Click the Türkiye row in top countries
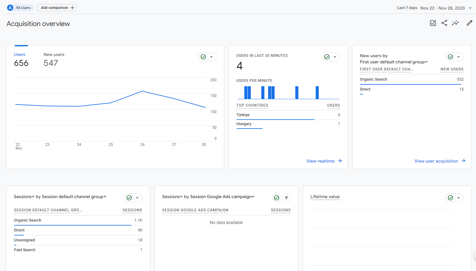Image resolution: width=476 pixels, height=271 pixels. click(288, 115)
